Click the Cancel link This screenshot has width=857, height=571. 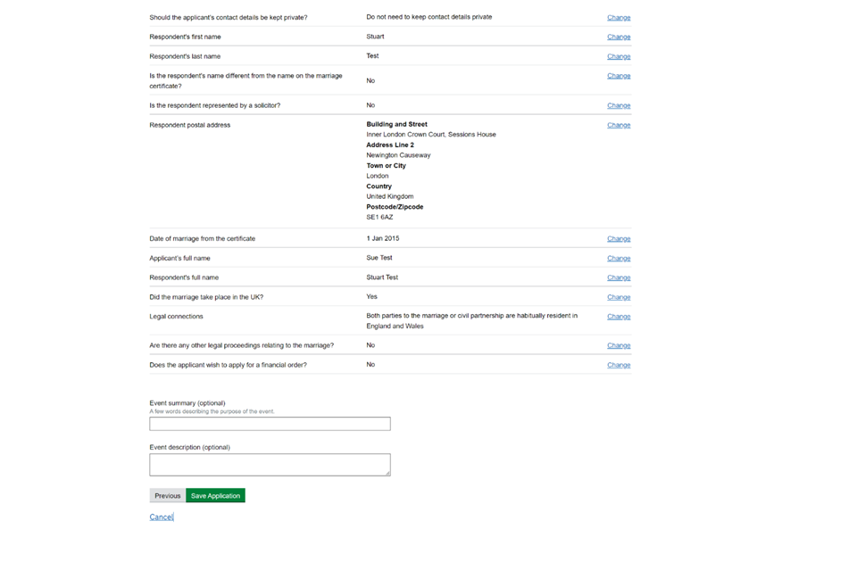tap(161, 517)
